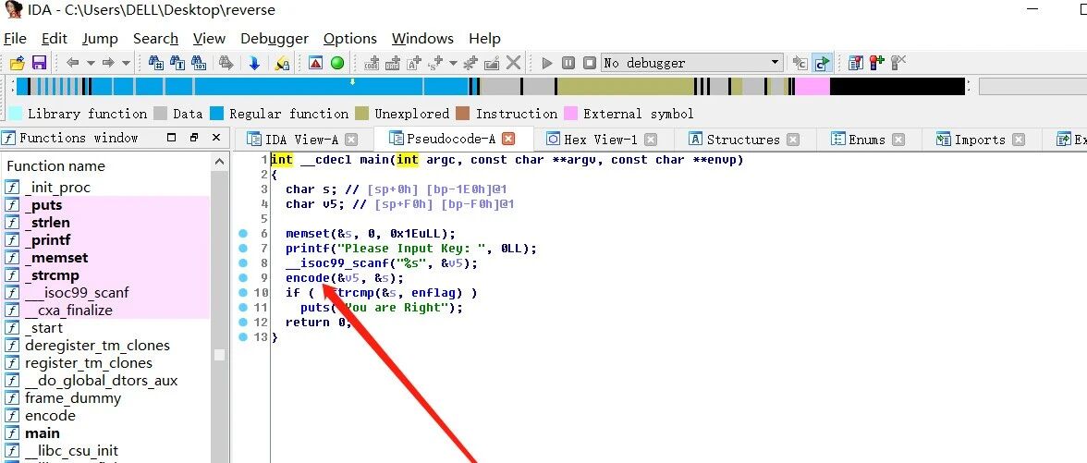The width and height of the screenshot is (1087, 463).
Task: Open the Jump menu
Action: (100, 39)
